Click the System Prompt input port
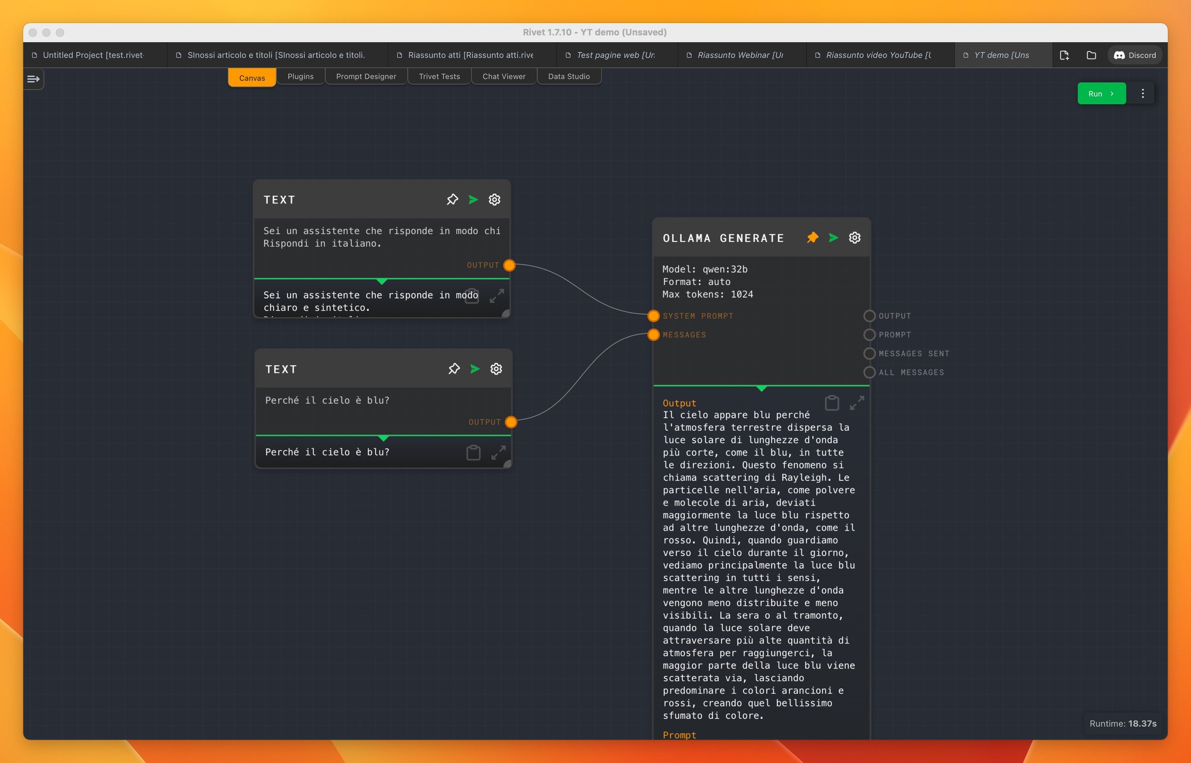The image size is (1191, 763). (x=654, y=316)
